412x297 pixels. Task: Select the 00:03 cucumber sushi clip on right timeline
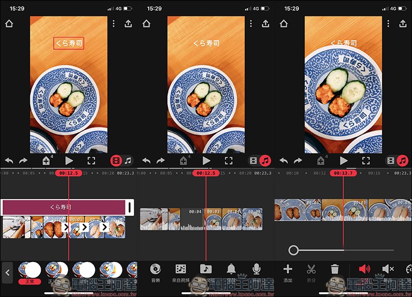pyautogui.click(x=345, y=210)
